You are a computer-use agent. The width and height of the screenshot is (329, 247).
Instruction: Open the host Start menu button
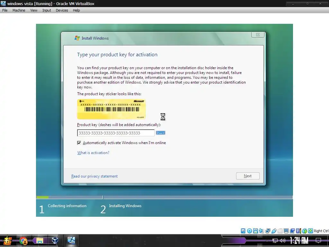[7, 241]
